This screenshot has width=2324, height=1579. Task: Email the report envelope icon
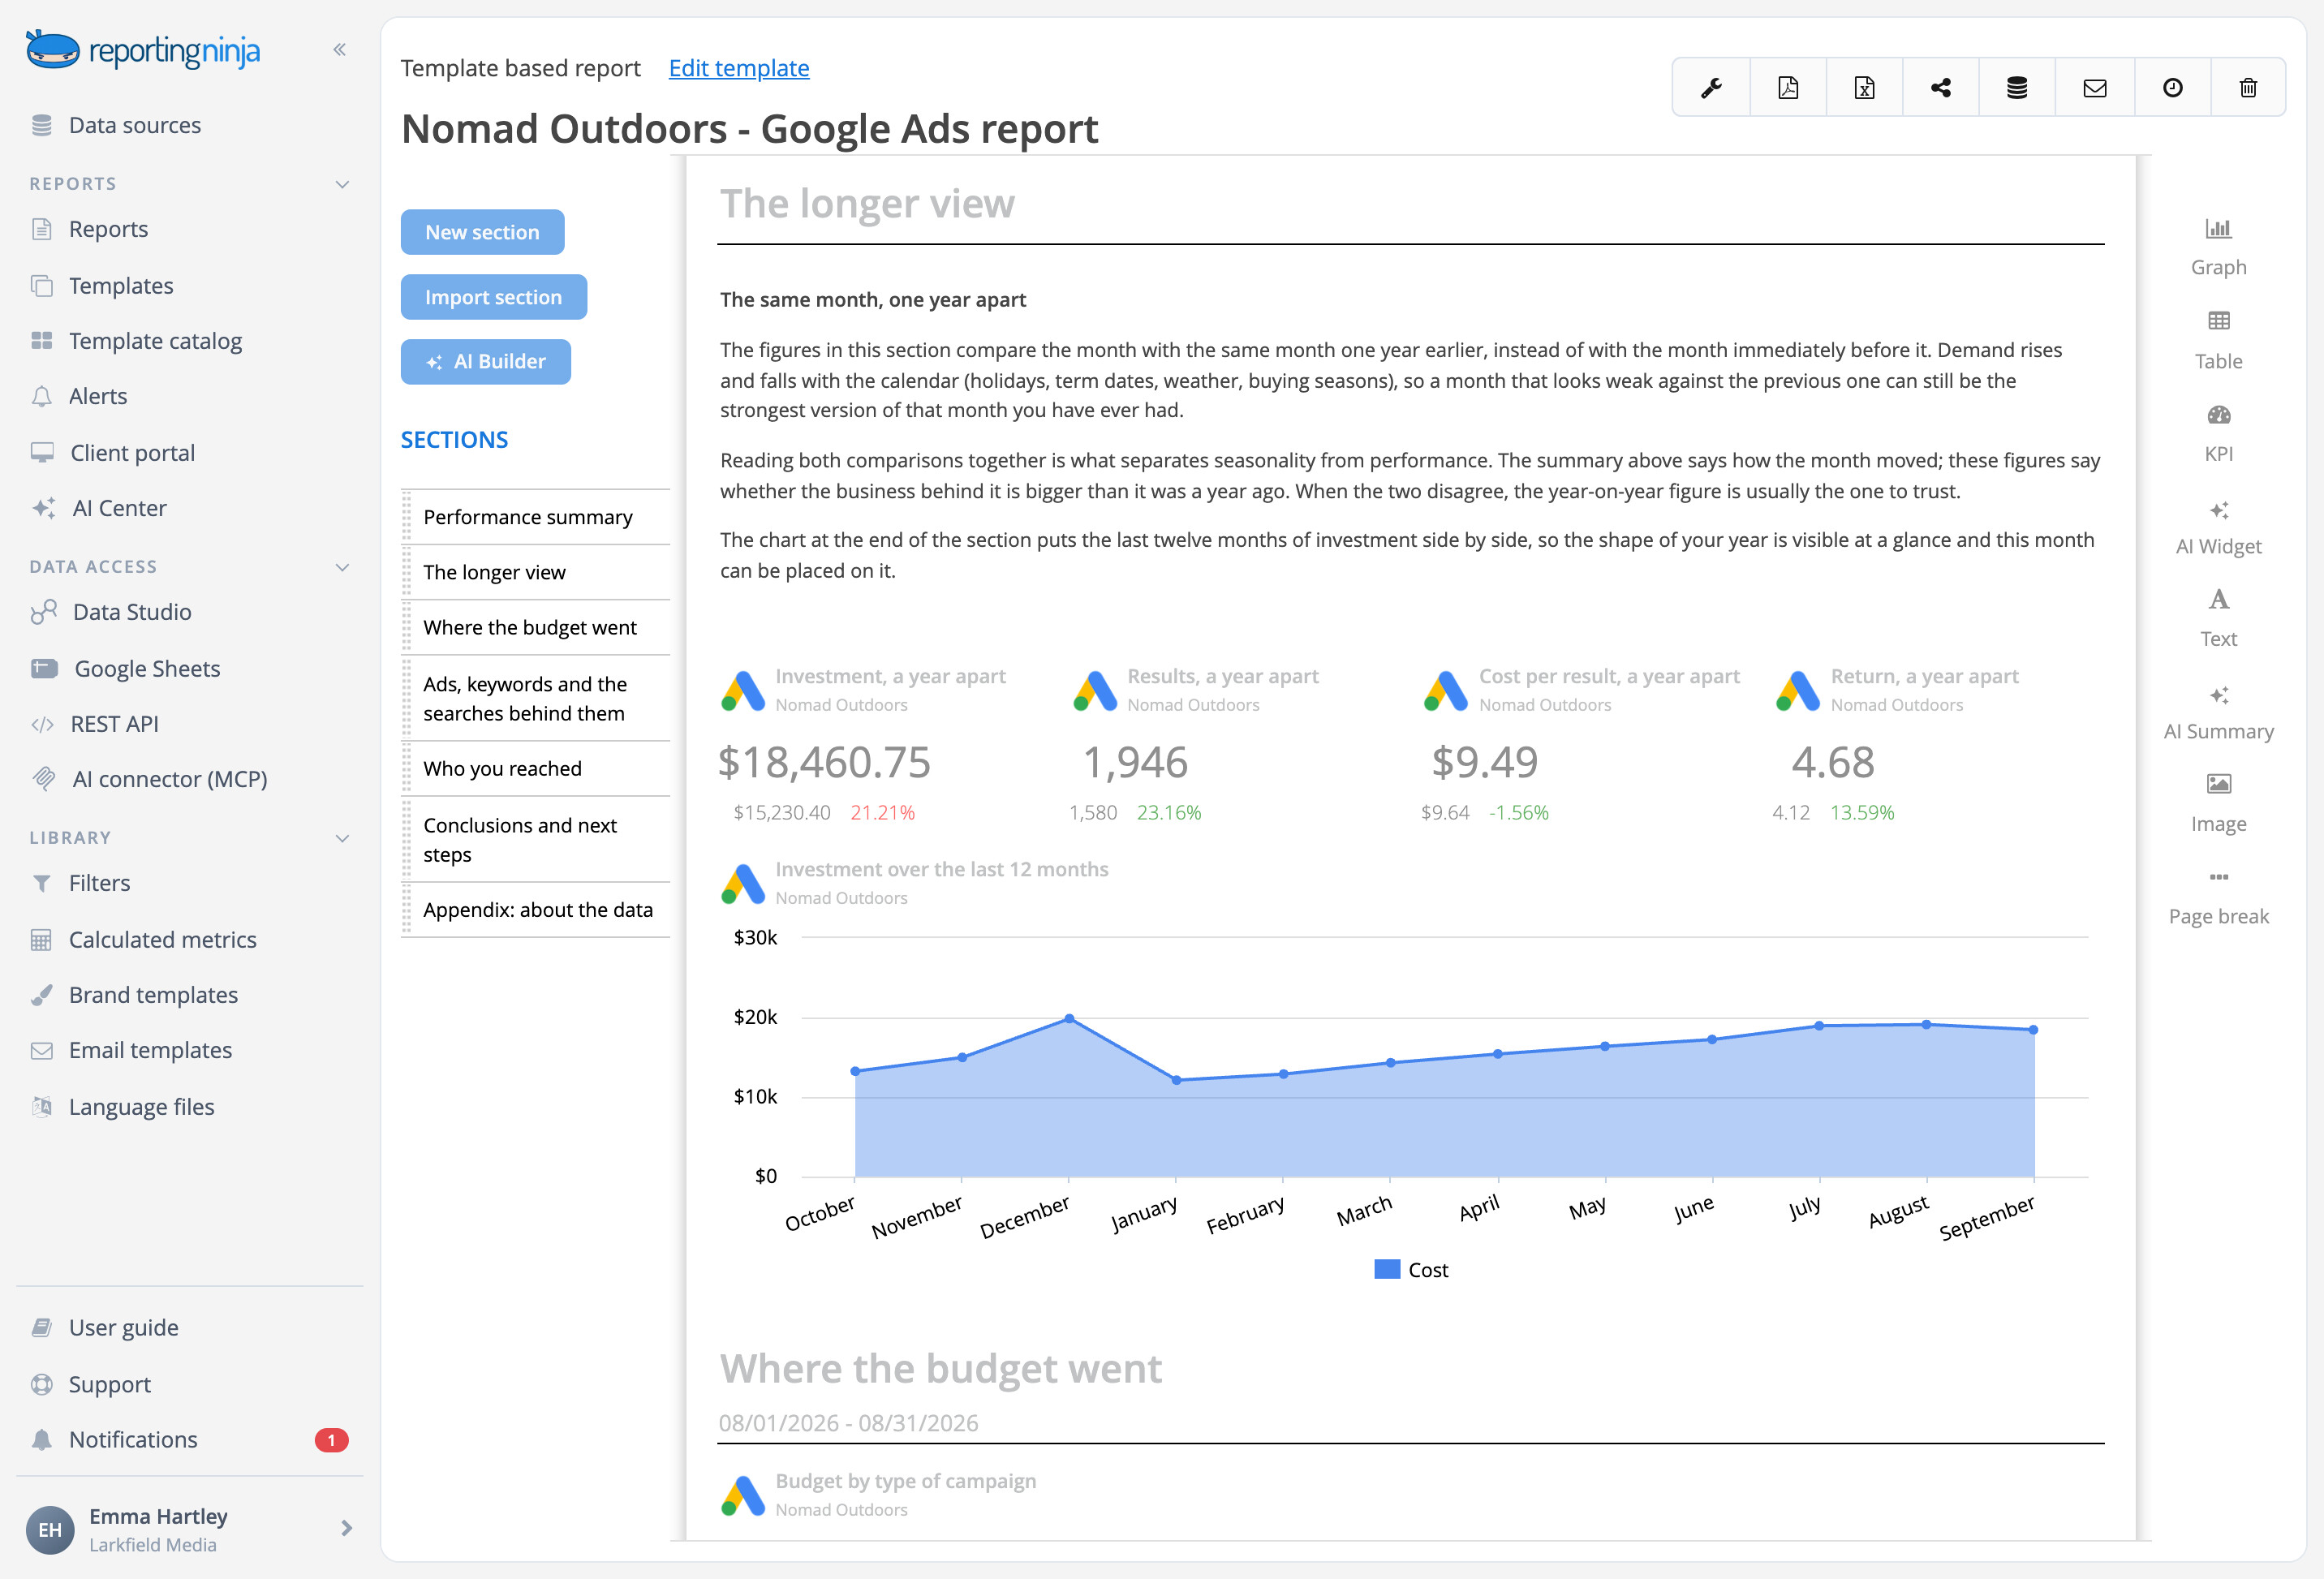(x=2094, y=88)
